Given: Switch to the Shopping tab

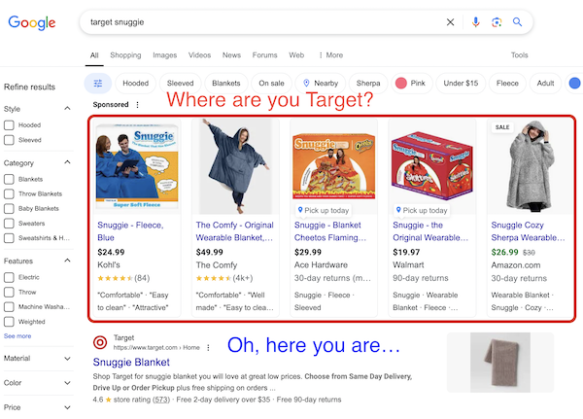Looking at the screenshot, I should pos(125,55).
